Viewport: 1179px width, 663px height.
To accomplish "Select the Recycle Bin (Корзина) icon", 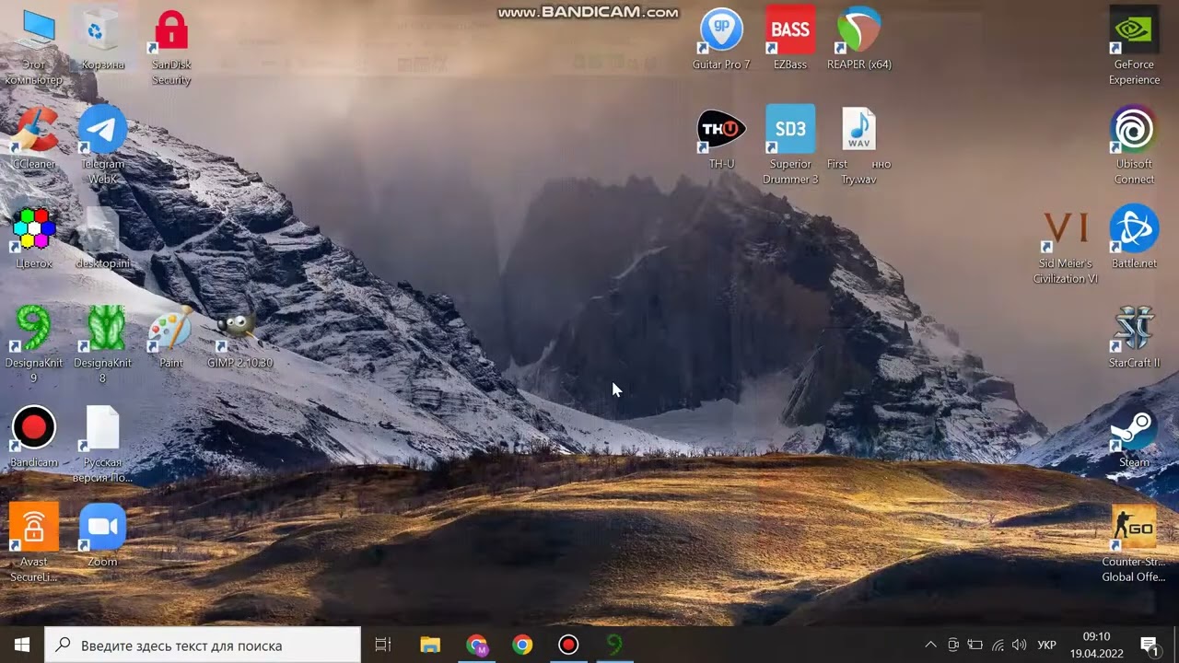I will (102, 39).
